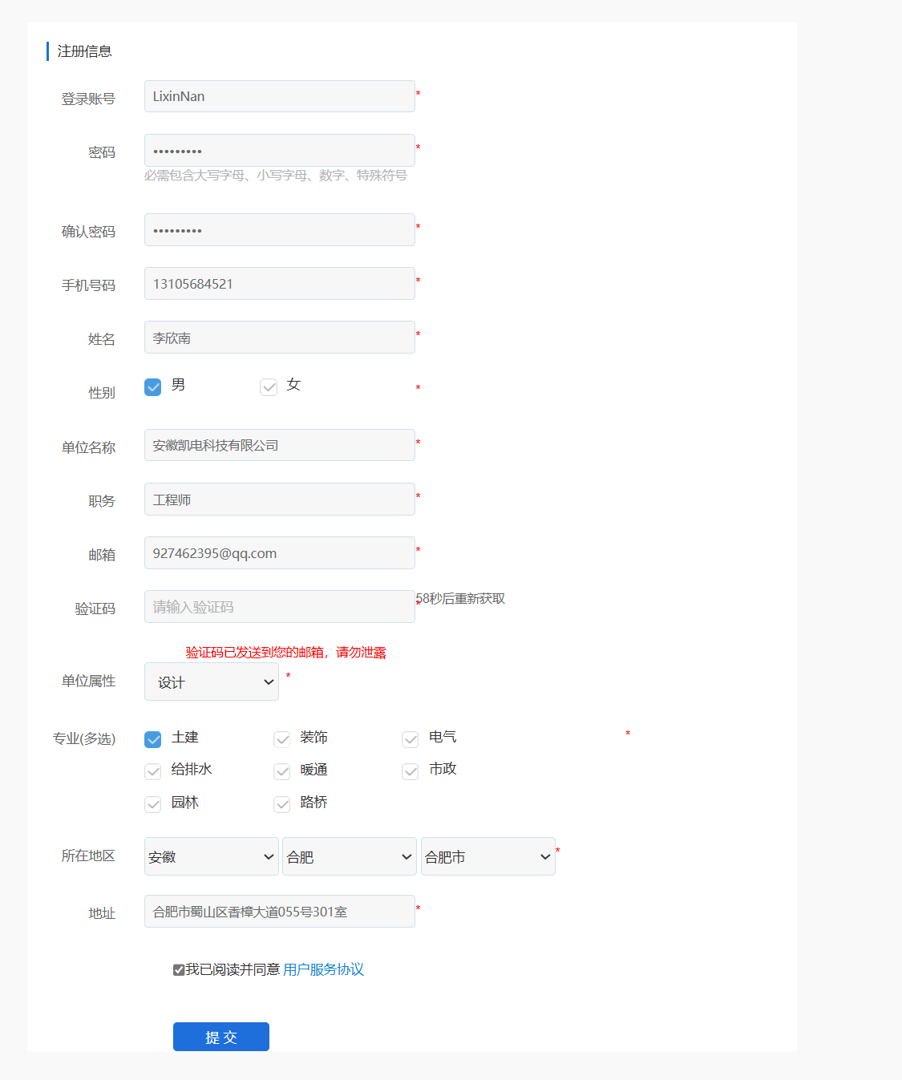Uncheck the 男 gender checkbox
902x1080 pixels.
tap(153, 387)
